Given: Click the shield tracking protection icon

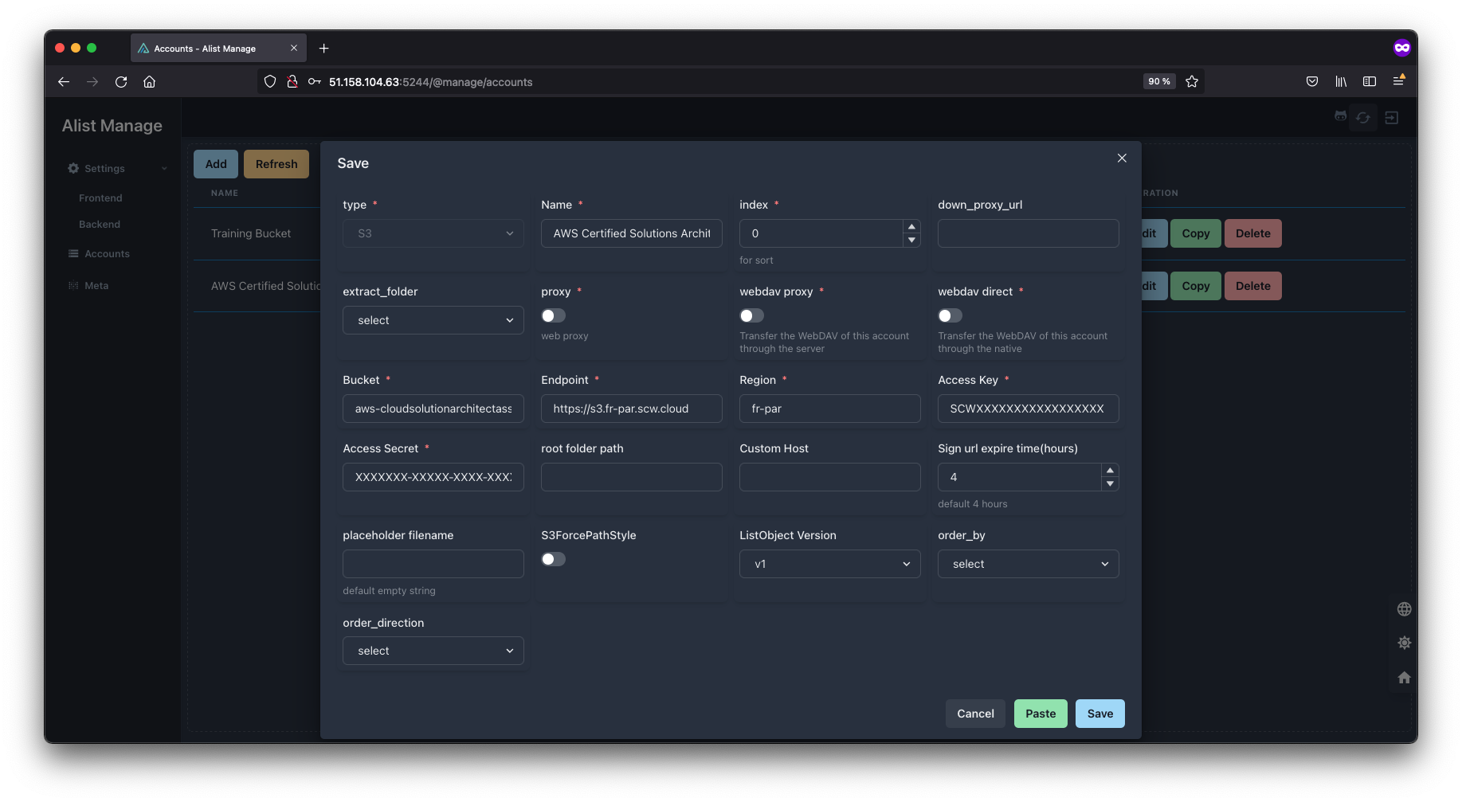Looking at the screenshot, I should 270,81.
